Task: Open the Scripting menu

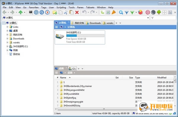Action: (x=61, y=7)
